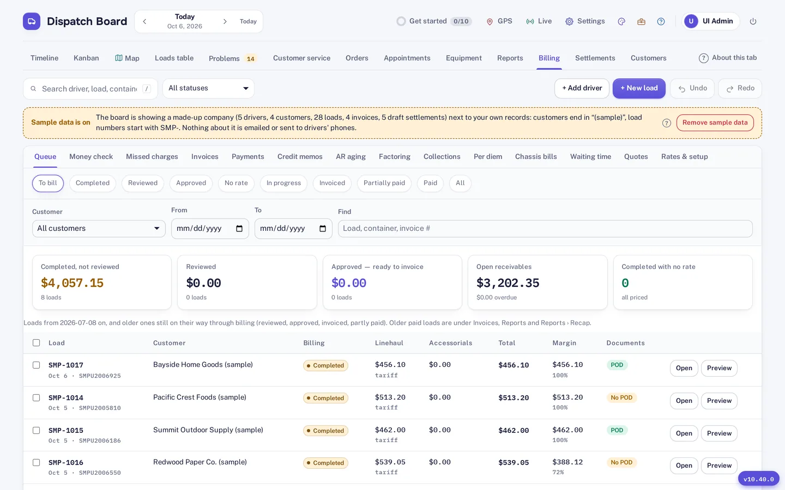Toggle the select-all loads checkbox
Screen dimensions: 785x490
coord(37,343)
